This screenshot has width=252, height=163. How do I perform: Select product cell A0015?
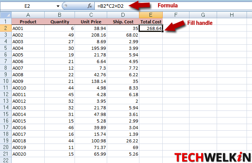tap(28, 121)
